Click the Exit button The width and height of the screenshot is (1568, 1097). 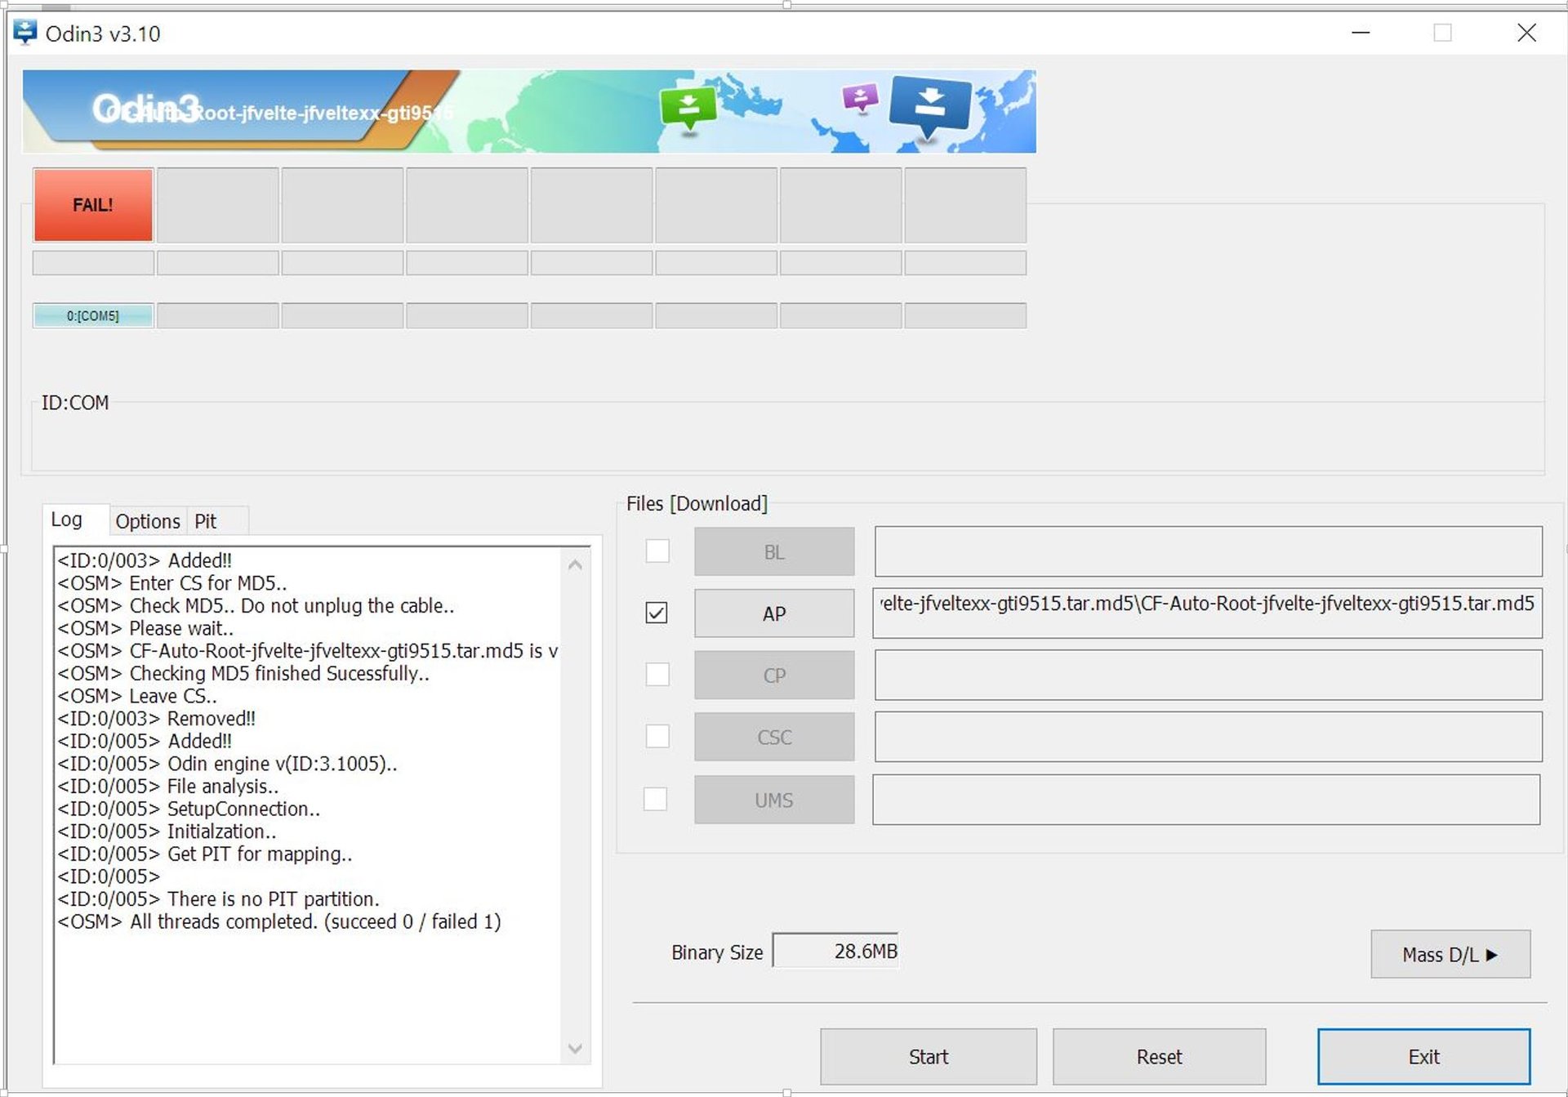(1424, 1056)
